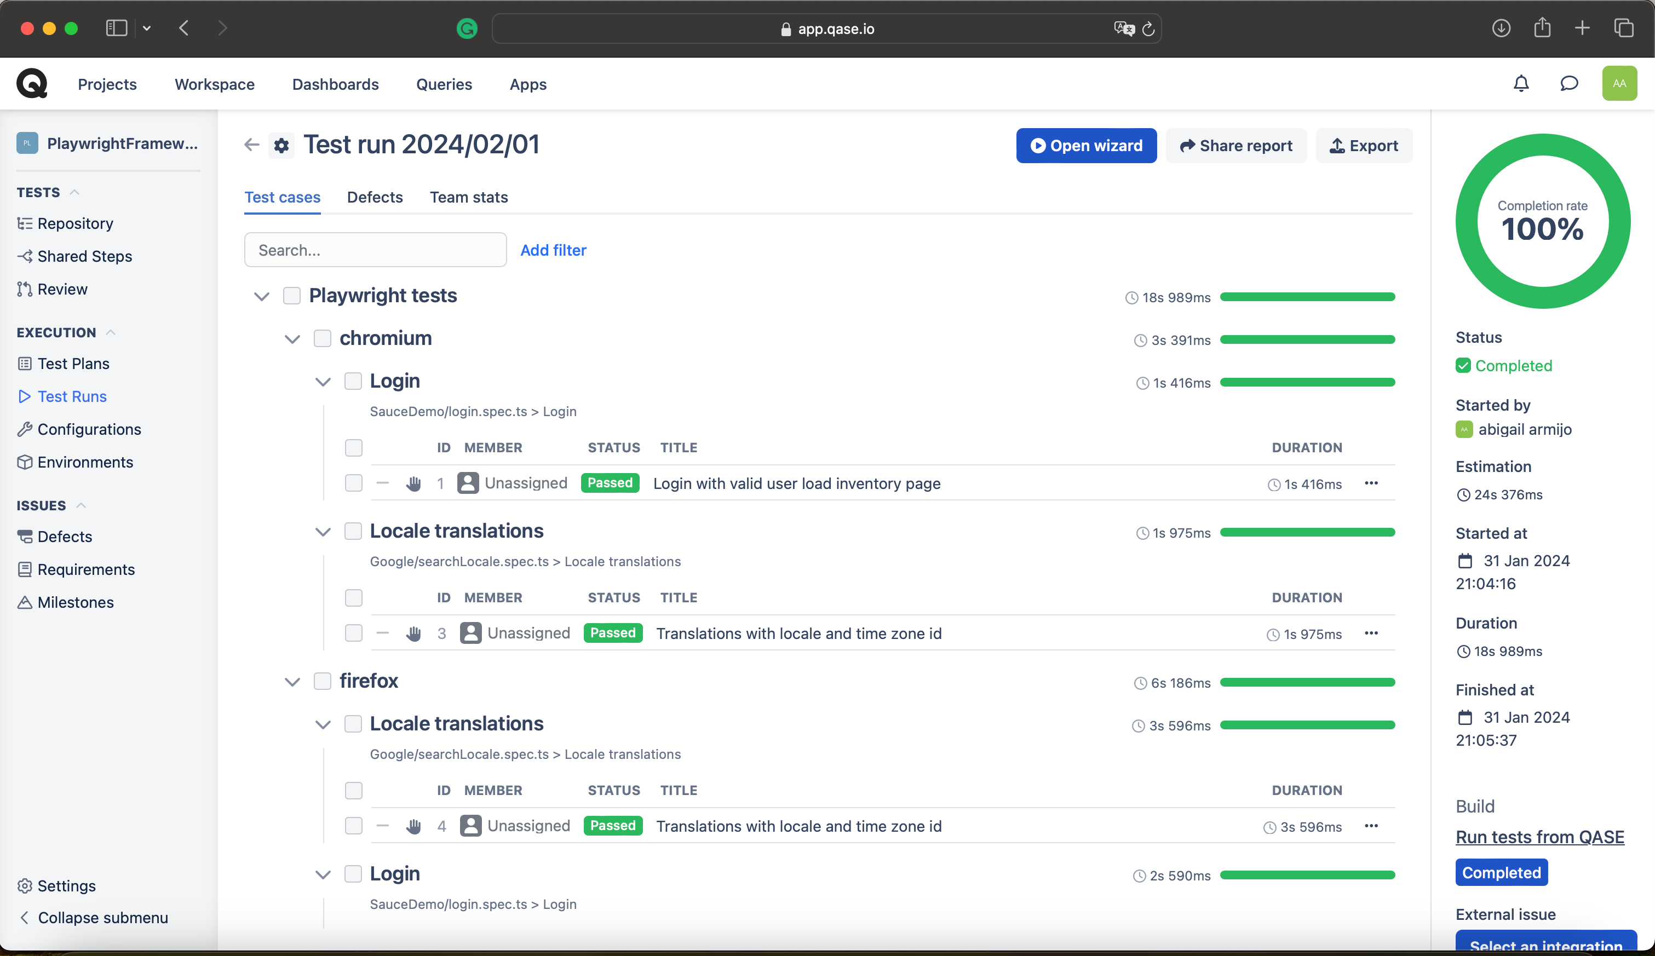Click the Environments cube icon

(25, 462)
